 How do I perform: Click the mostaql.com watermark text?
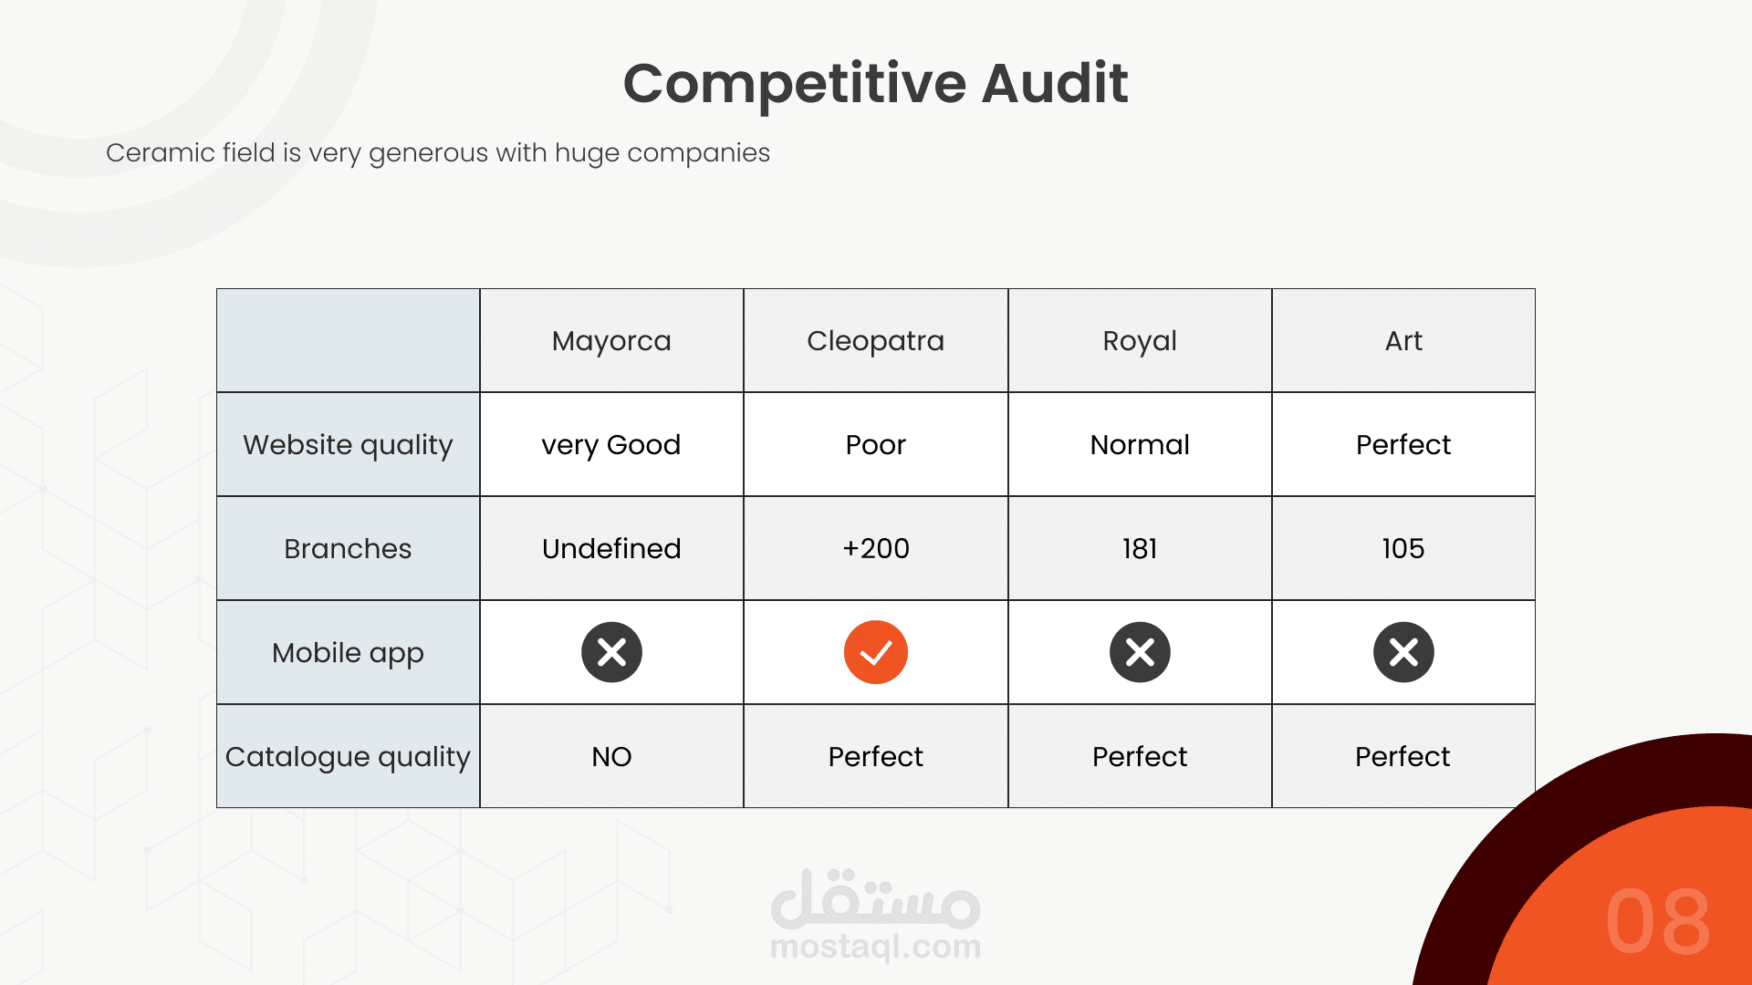(x=876, y=947)
